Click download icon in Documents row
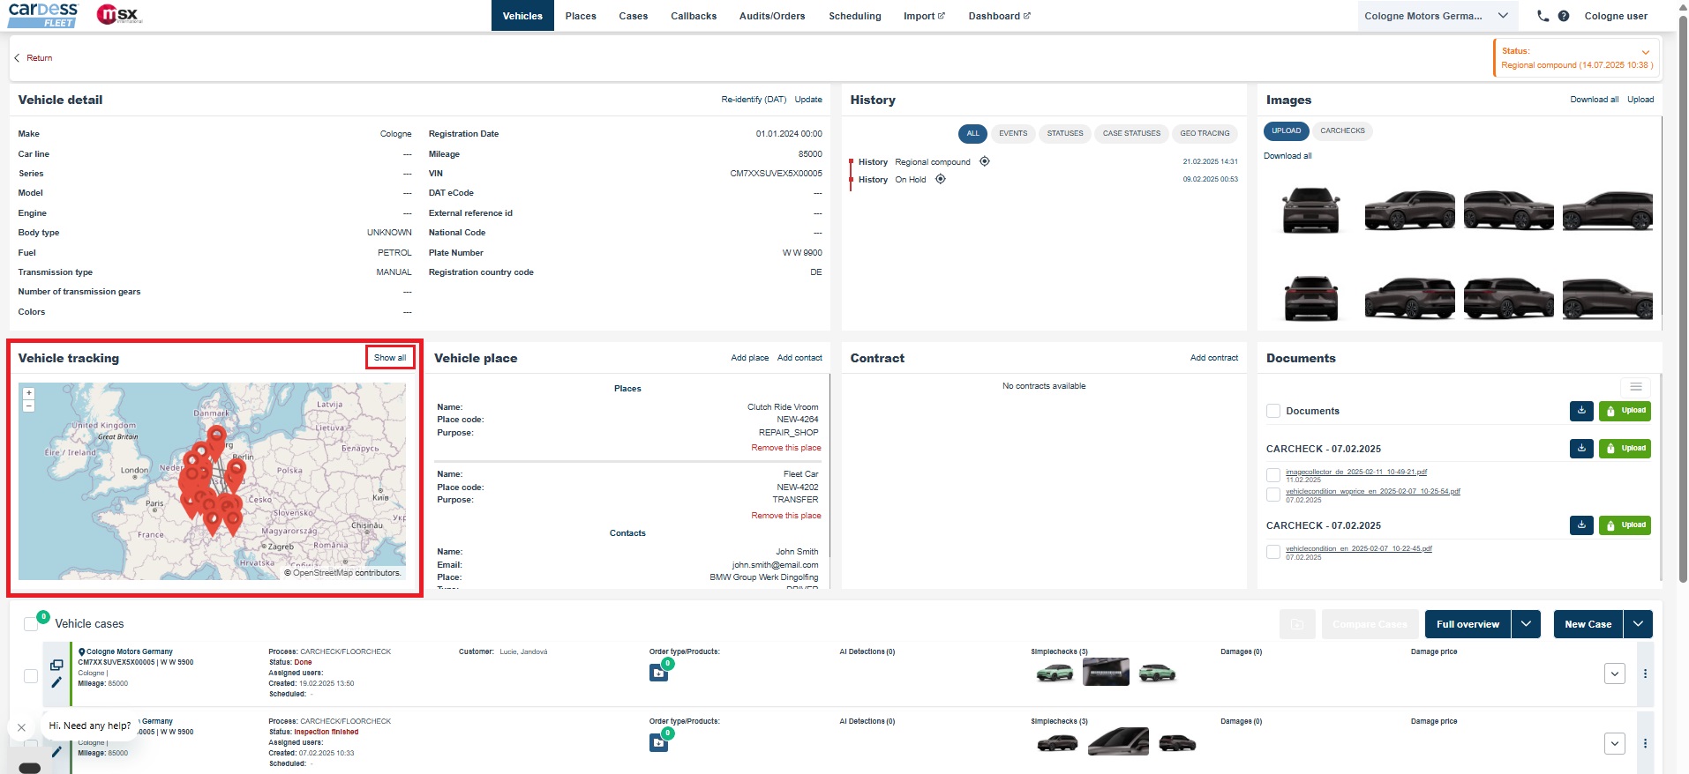This screenshot has width=1689, height=774. [x=1581, y=411]
